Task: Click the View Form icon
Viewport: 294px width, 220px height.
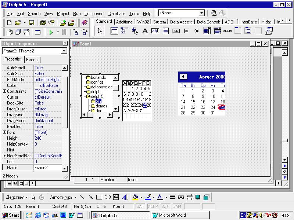Action: pyautogui.click(x=18, y=32)
